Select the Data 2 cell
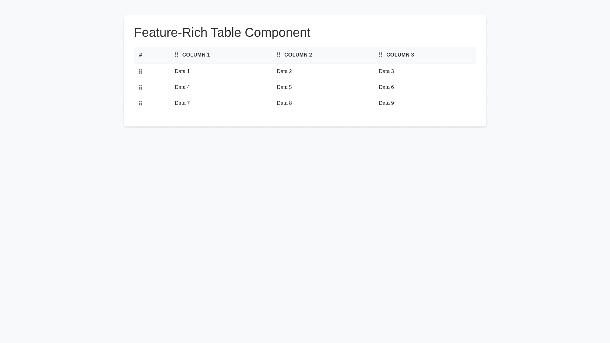 (x=284, y=71)
